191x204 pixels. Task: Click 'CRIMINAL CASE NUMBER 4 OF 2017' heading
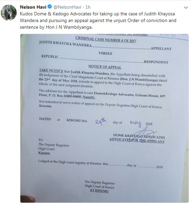tap(106, 39)
